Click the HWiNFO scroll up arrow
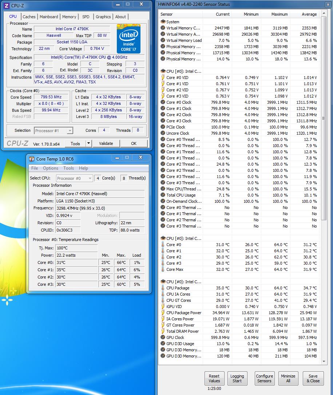The image size is (333, 395). click(324, 13)
